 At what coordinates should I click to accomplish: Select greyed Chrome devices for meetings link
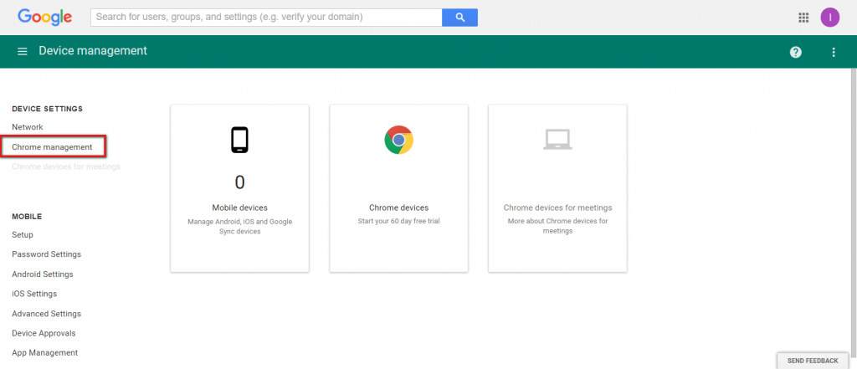coord(66,167)
